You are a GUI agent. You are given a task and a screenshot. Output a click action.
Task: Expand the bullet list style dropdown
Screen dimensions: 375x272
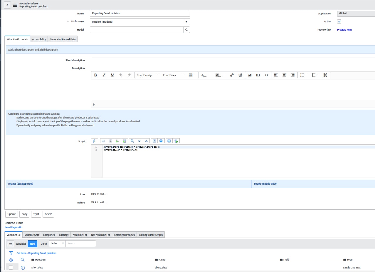307,75
